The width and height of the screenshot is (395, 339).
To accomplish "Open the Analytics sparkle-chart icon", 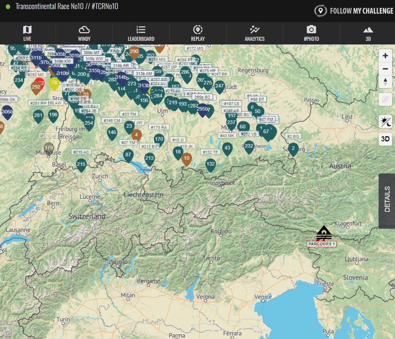I will point(254,33).
